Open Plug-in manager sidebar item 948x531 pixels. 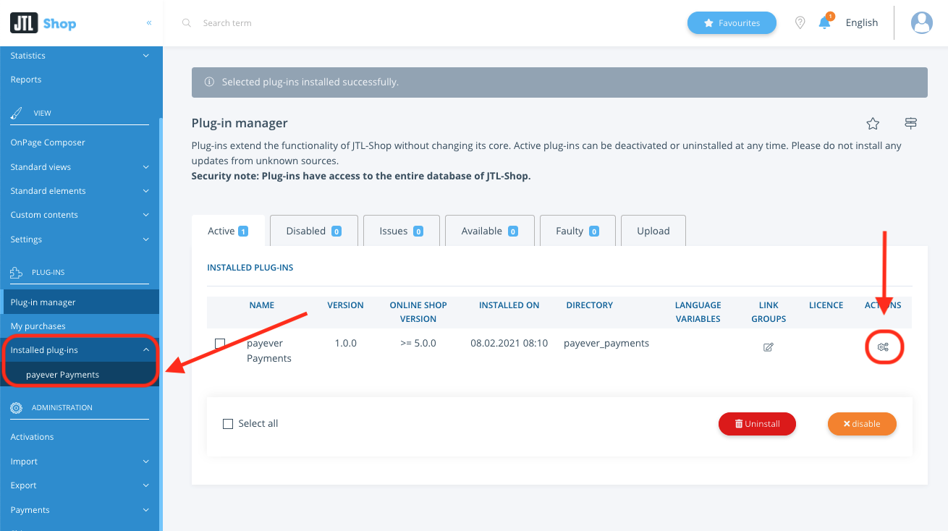click(x=80, y=302)
